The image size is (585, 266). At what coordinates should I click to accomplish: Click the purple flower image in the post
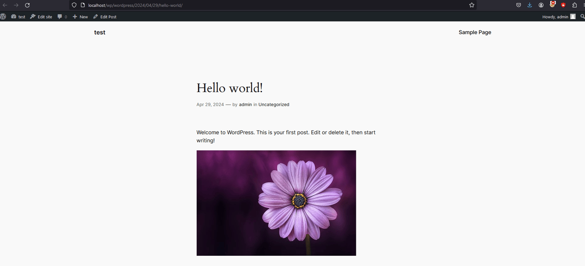pyautogui.click(x=276, y=203)
